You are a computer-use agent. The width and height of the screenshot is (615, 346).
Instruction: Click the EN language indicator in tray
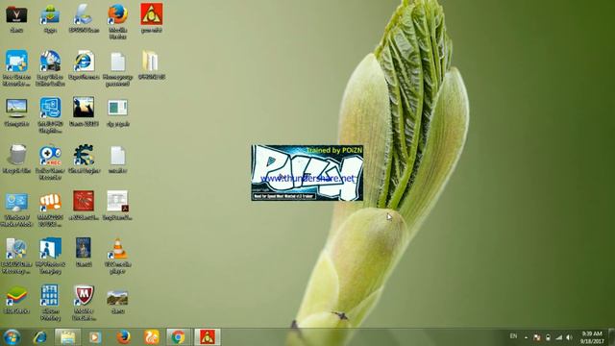click(x=513, y=336)
